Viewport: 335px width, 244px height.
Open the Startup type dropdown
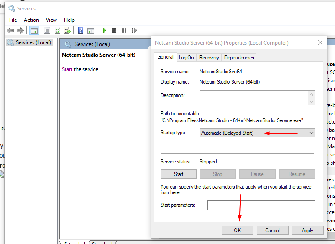coord(257,133)
